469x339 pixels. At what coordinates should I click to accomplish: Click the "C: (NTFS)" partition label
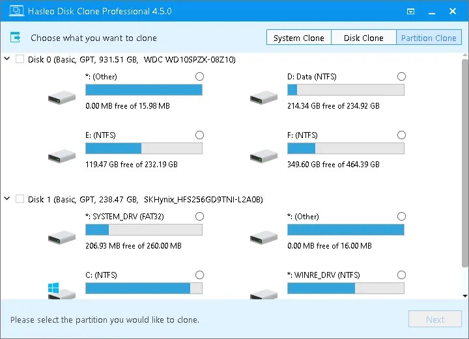tap(101, 275)
